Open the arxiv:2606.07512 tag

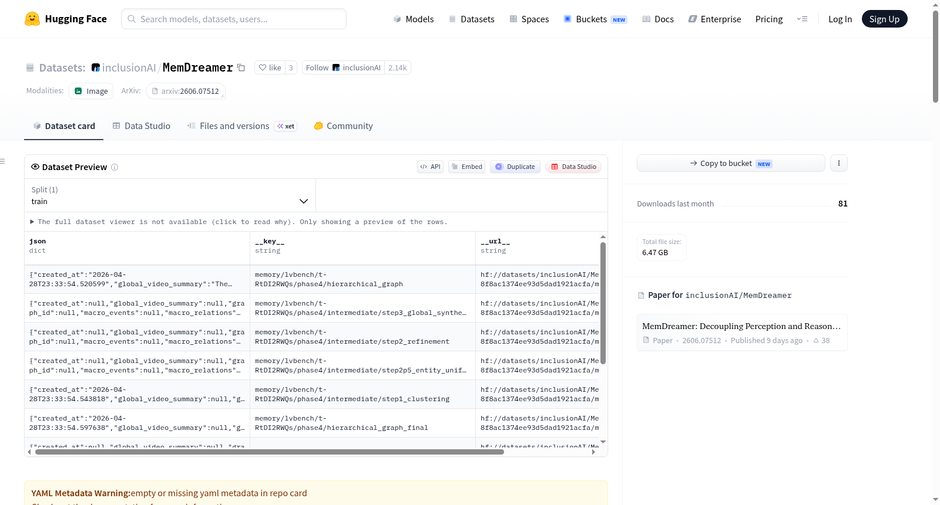pos(186,91)
